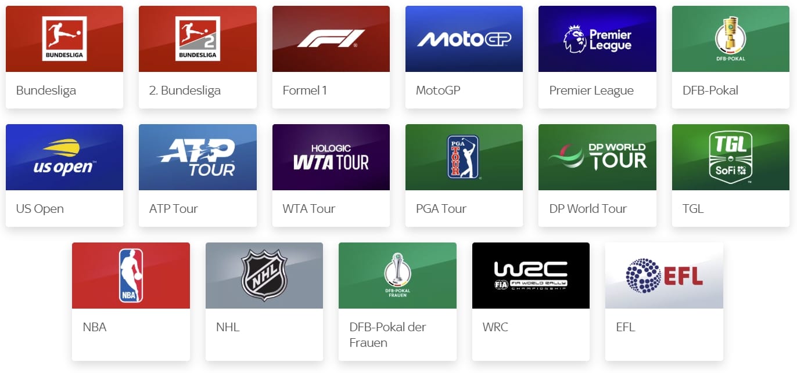
Task: Open the Bundesliga logo tile
Action: point(64,39)
